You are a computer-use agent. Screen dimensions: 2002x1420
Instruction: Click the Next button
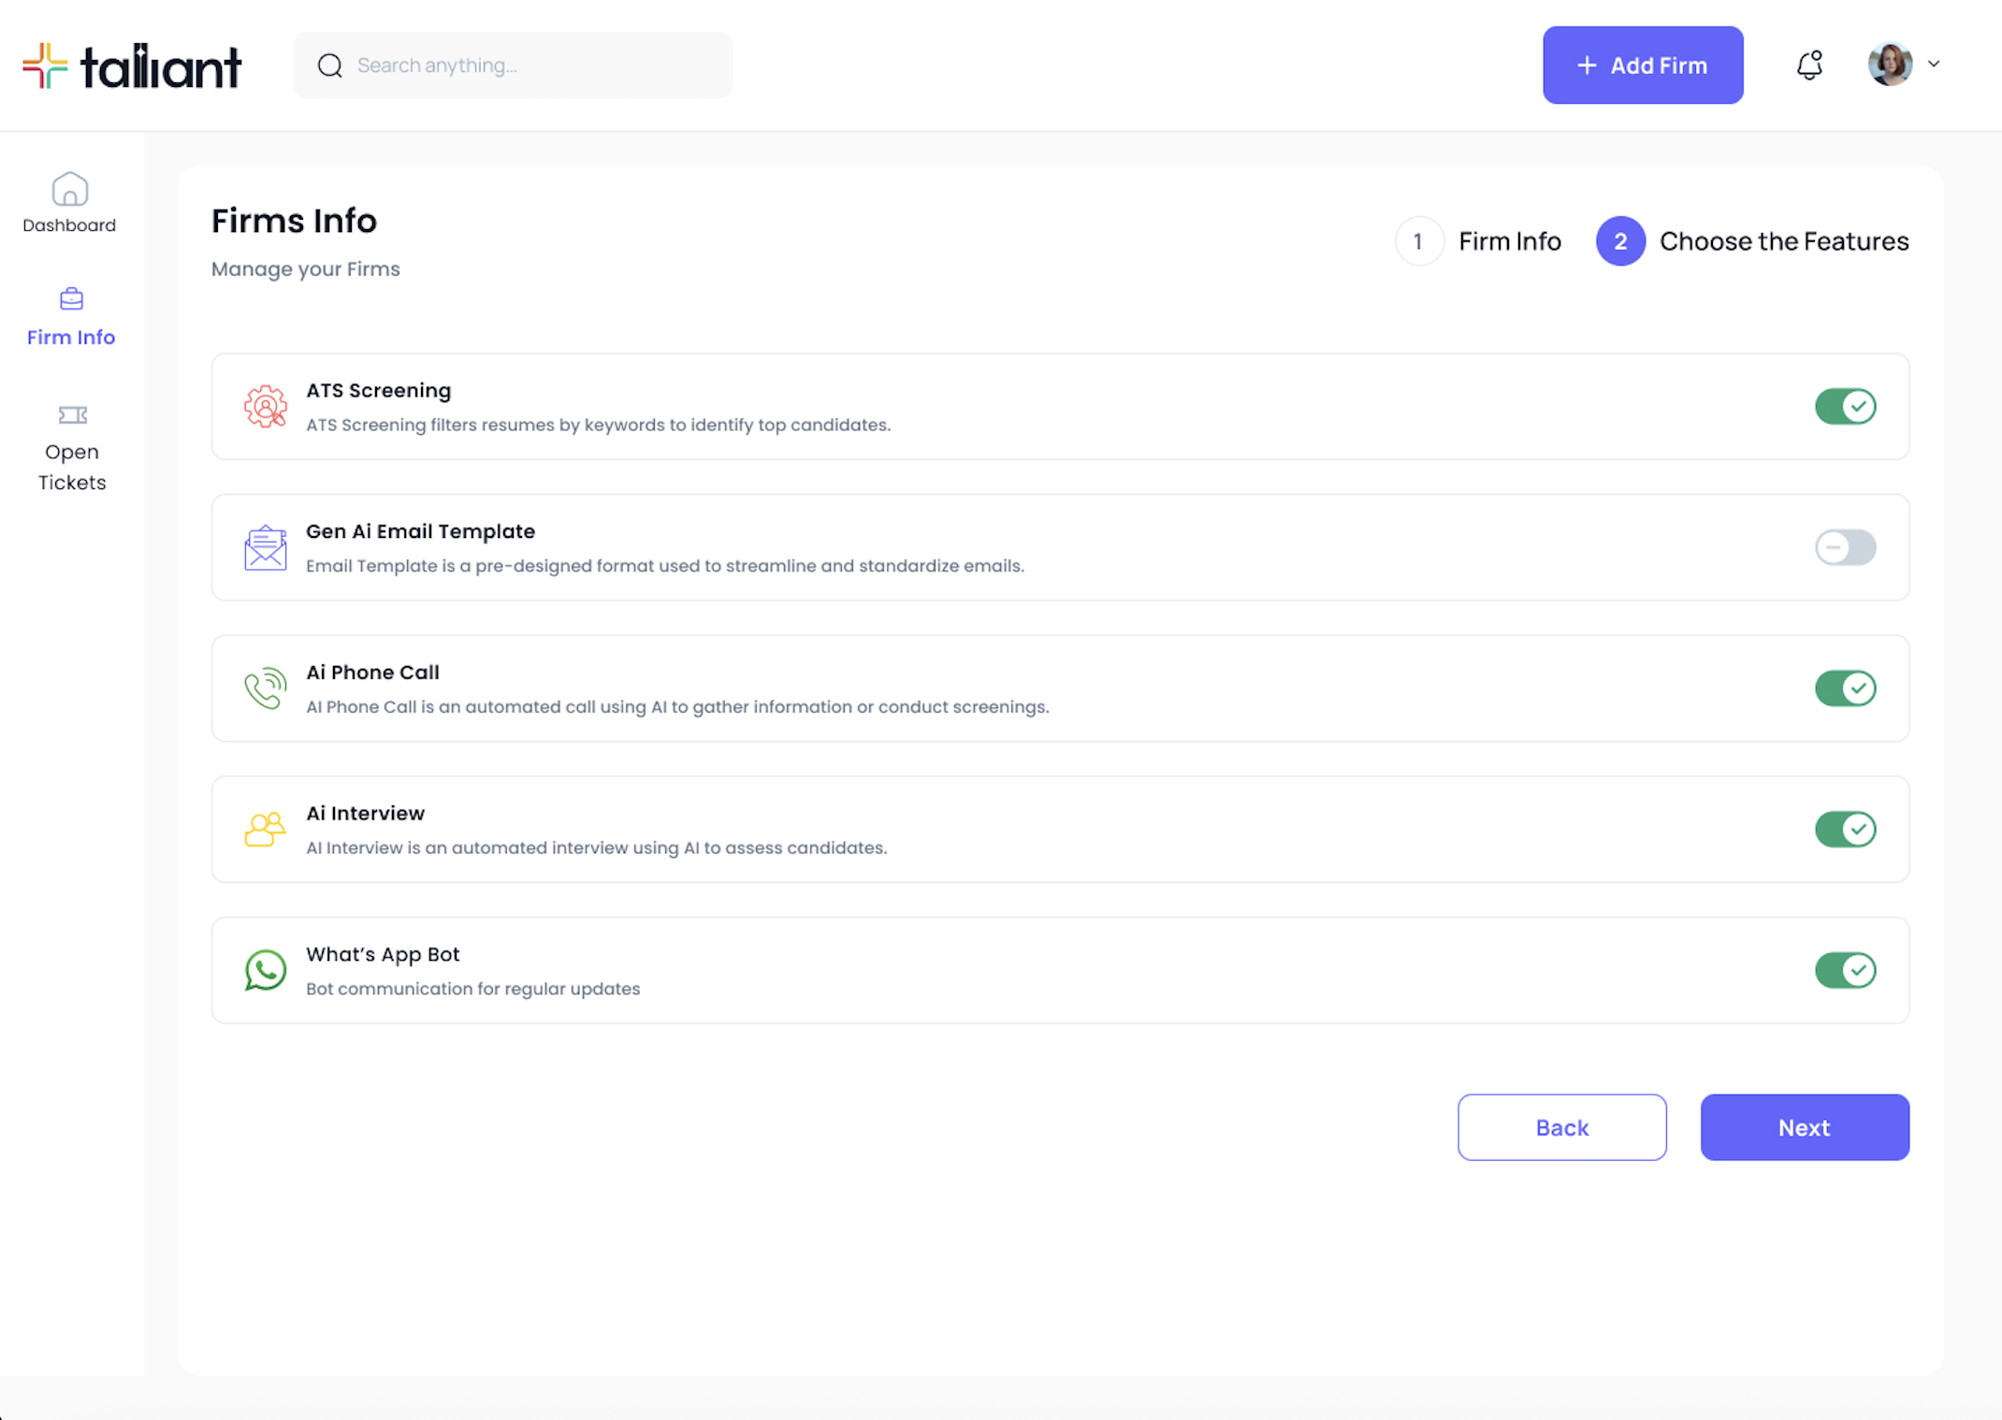coord(1804,1127)
